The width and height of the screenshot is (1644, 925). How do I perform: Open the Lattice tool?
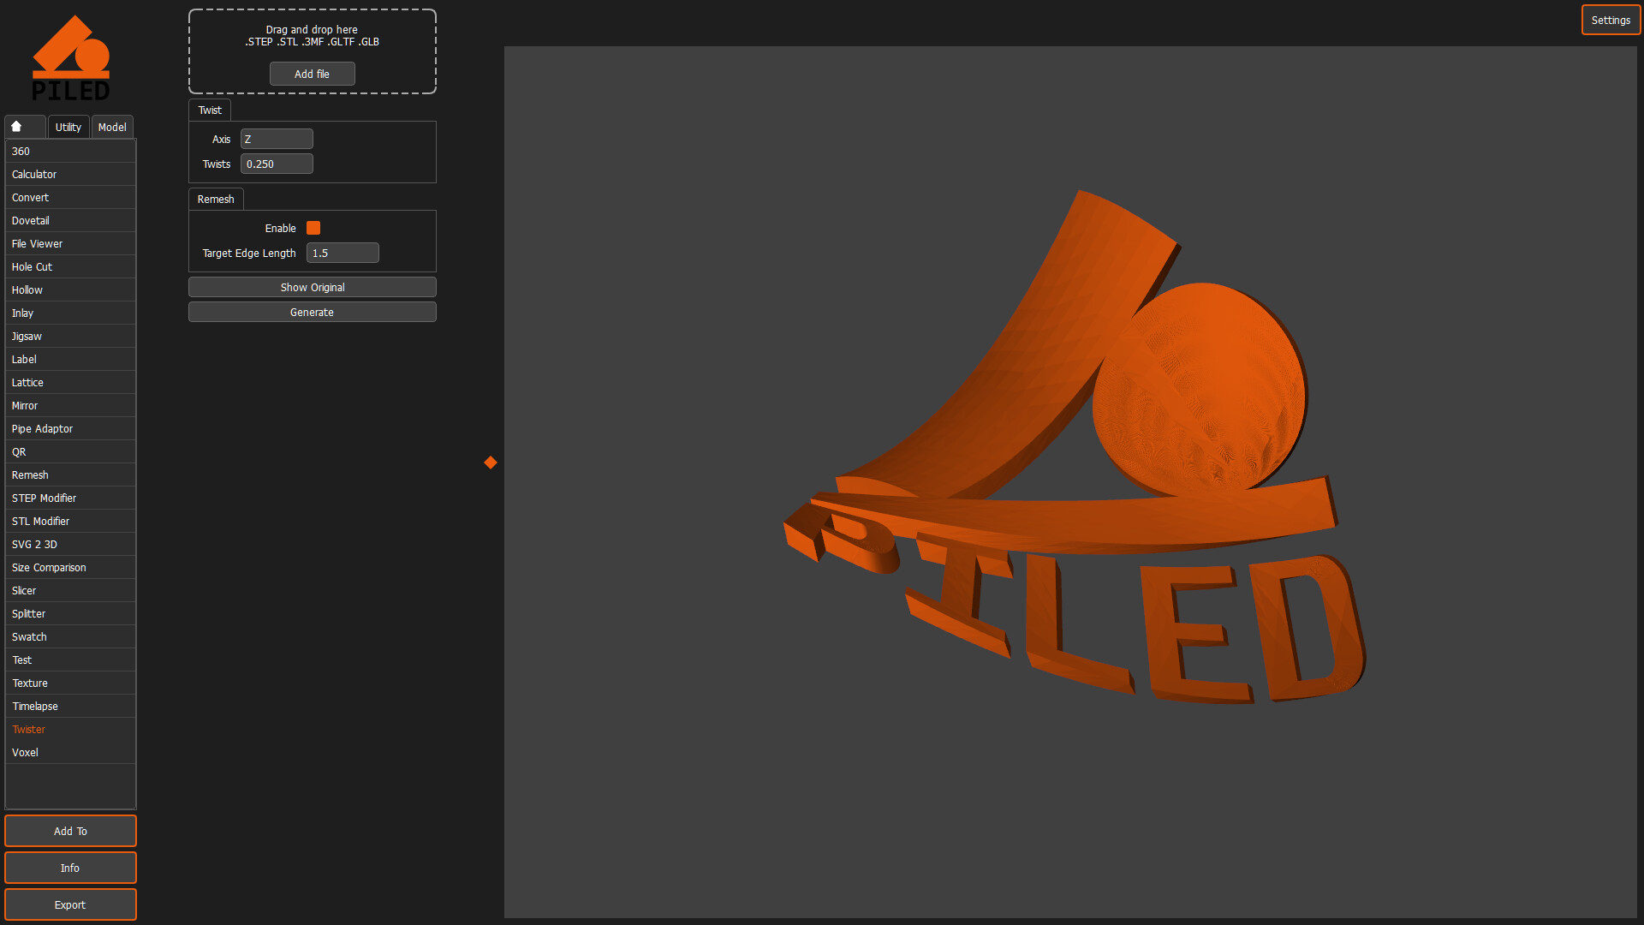coord(70,382)
